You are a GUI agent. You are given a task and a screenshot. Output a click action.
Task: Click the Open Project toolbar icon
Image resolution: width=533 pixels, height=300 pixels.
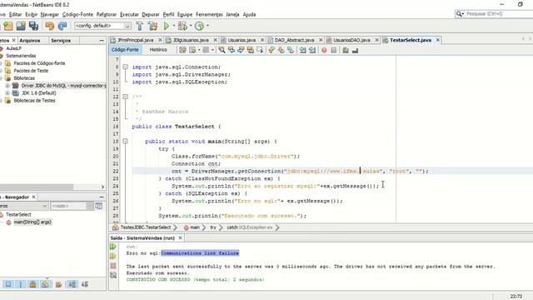point(21,26)
